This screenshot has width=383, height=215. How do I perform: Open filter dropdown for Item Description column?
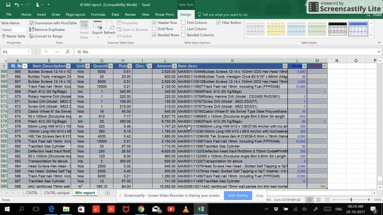coord(68,66)
